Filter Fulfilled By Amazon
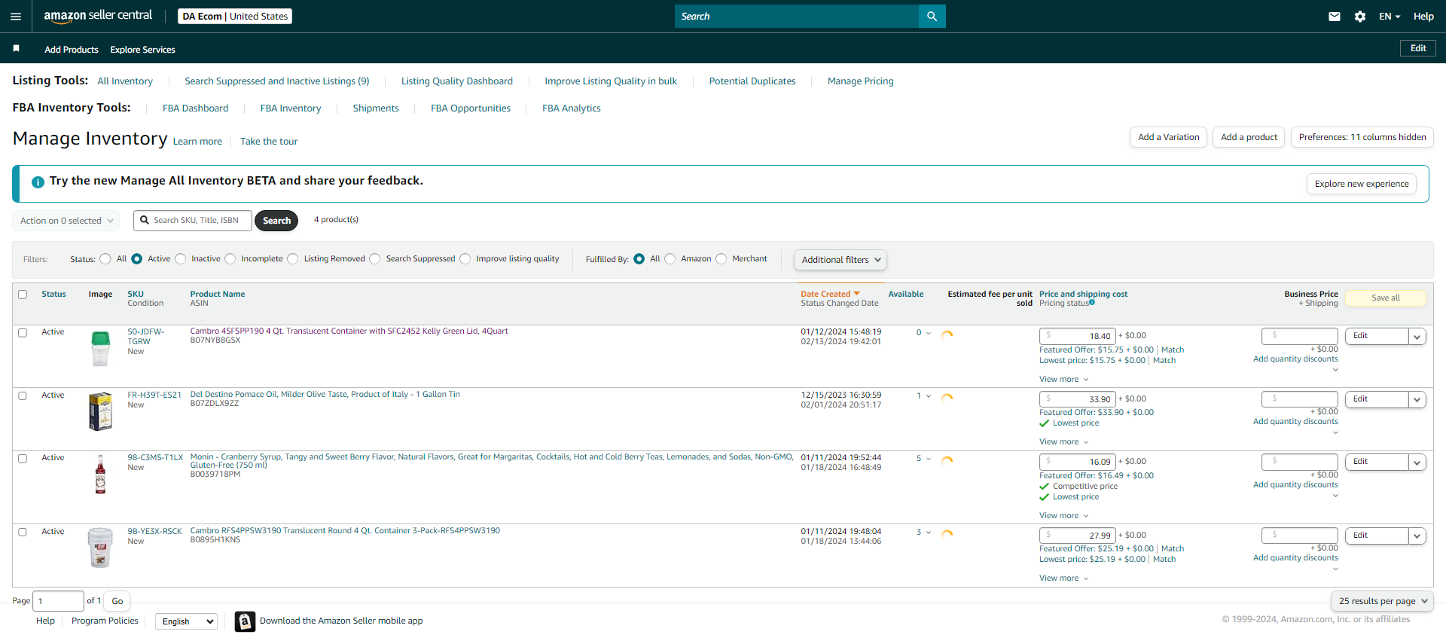This screenshot has height=641, width=1446. [670, 259]
